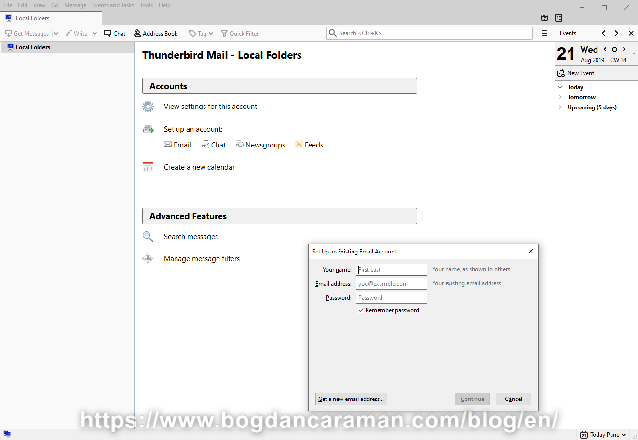Screen dimensions: 638x440
Task: Open the hamburger application menu
Action: tap(544, 33)
